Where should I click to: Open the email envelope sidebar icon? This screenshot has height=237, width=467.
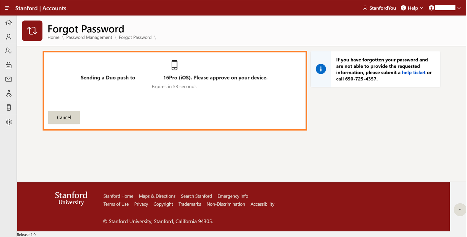[9, 79]
